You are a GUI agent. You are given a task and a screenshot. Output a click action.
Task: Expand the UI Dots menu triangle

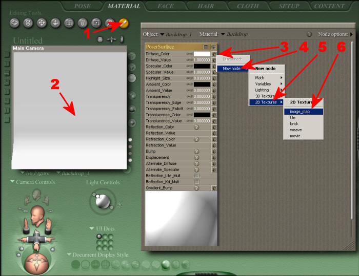(x=92, y=228)
